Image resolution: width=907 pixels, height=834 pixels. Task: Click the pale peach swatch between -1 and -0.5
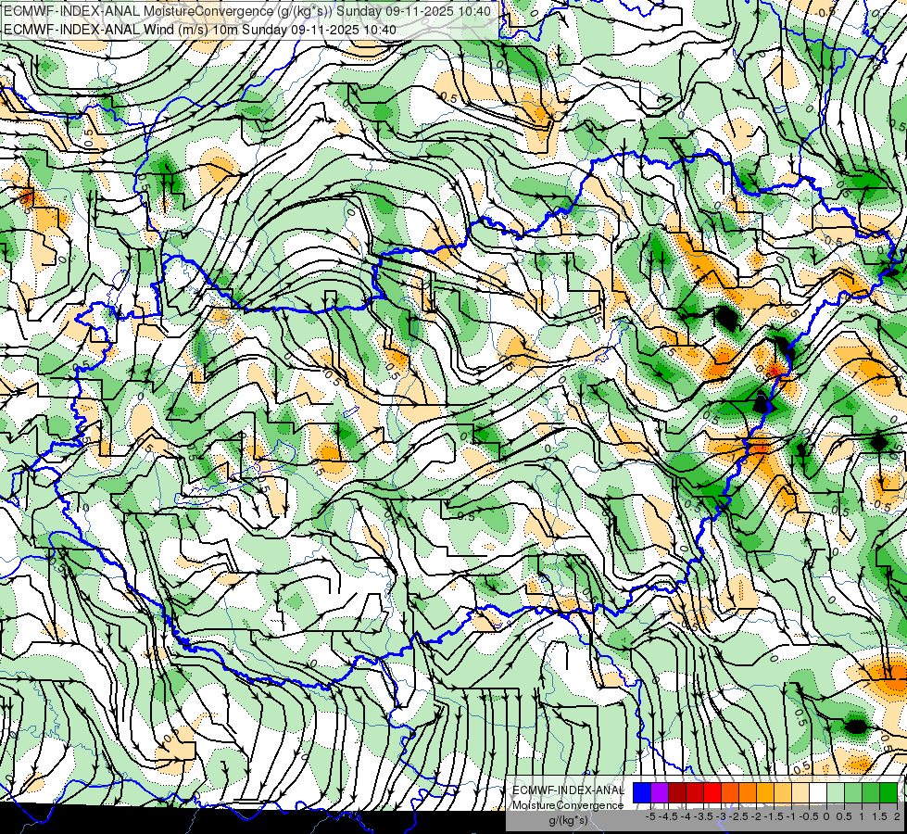[x=800, y=793]
